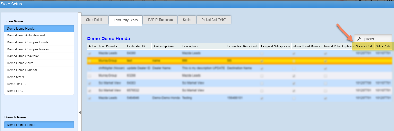Collapse the left store panel using the splitter arrow

(x=80, y=112)
